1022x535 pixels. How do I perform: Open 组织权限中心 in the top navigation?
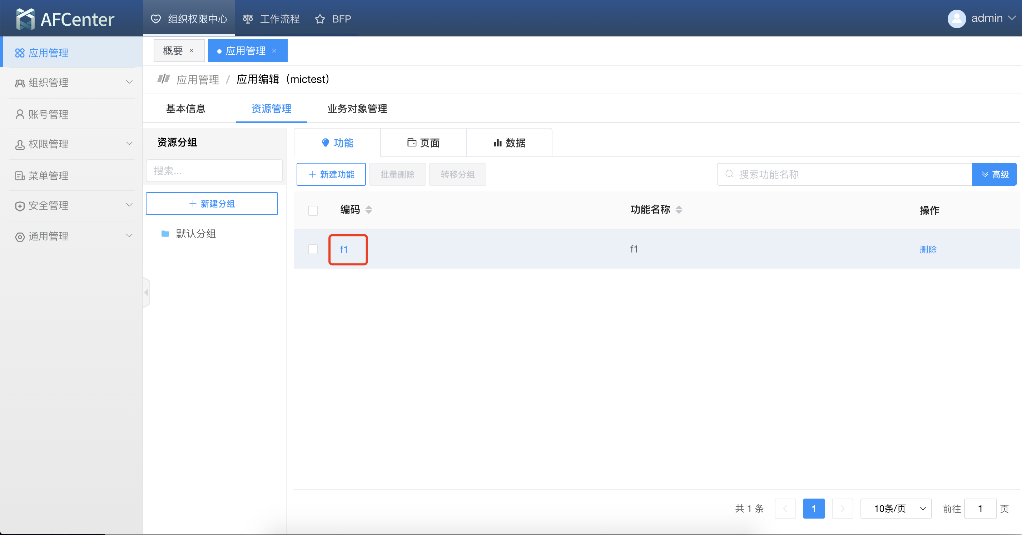coord(189,19)
